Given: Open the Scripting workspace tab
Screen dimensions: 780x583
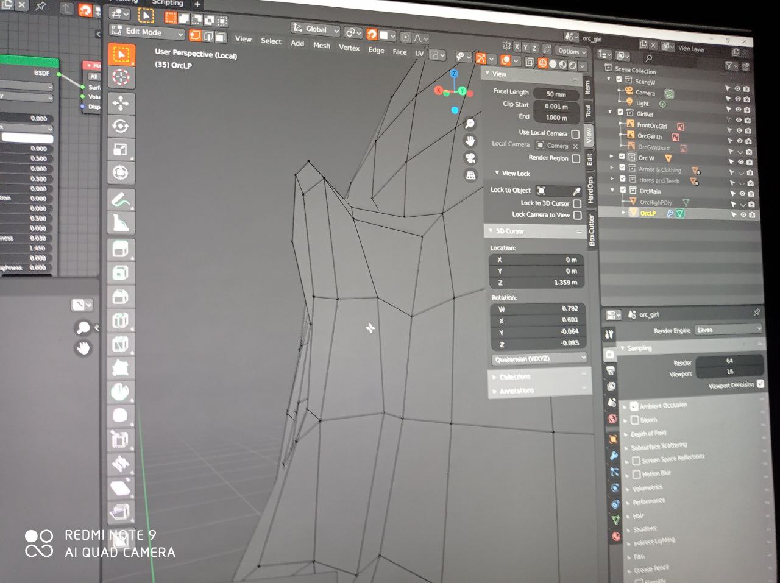Looking at the screenshot, I should click(x=167, y=3).
